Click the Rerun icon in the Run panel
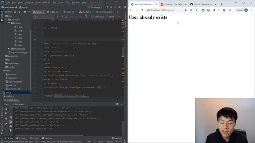 (6, 109)
